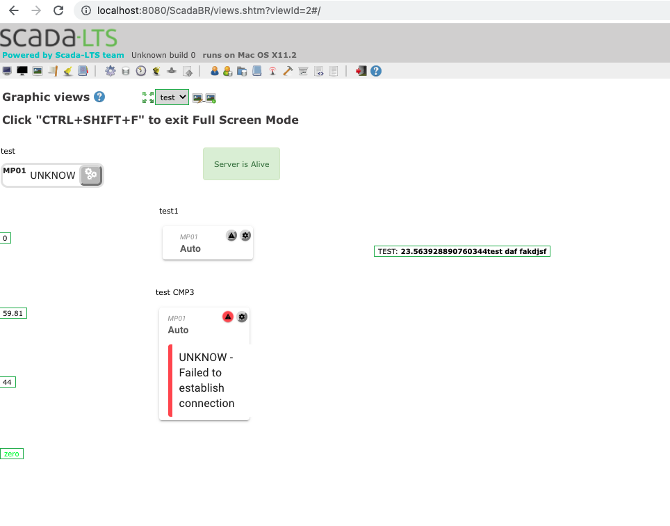Screen dimensions: 670x526
Task: Toggle the settings gear on the MP01 chip
Action: [x=91, y=175]
